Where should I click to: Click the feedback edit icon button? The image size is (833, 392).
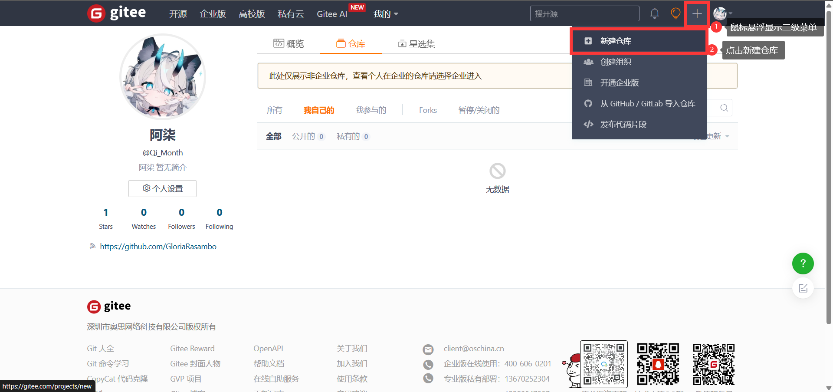(x=803, y=288)
